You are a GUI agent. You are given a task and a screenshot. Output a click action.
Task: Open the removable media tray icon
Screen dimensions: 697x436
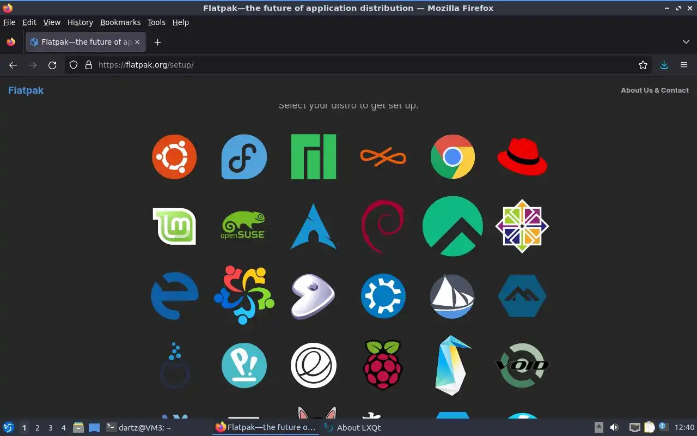click(598, 427)
